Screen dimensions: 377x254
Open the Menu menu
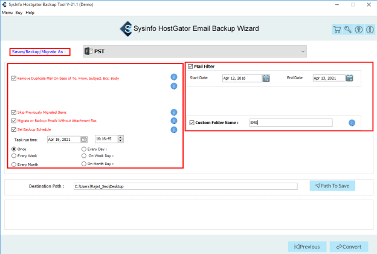[7, 13]
